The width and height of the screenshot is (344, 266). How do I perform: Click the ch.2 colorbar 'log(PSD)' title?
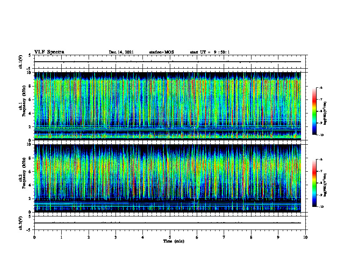[x=325, y=185]
